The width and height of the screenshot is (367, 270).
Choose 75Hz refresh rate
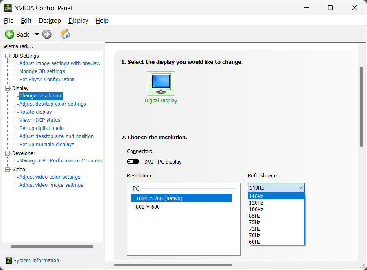[x=276, y=222]
